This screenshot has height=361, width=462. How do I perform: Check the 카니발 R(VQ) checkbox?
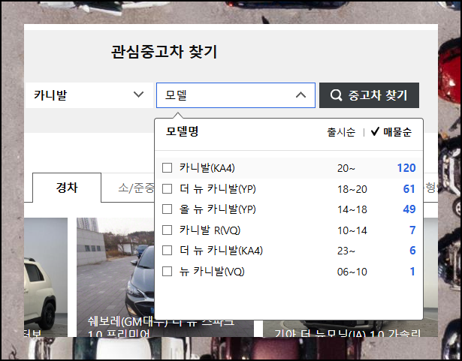pyautogui.click(x=167, y=230)
